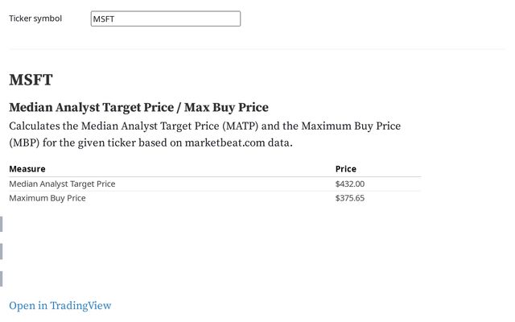Click the 'Ticker symbol' label
The height and width of the screenshot is (322, 515).
click(x=35, y=19)
